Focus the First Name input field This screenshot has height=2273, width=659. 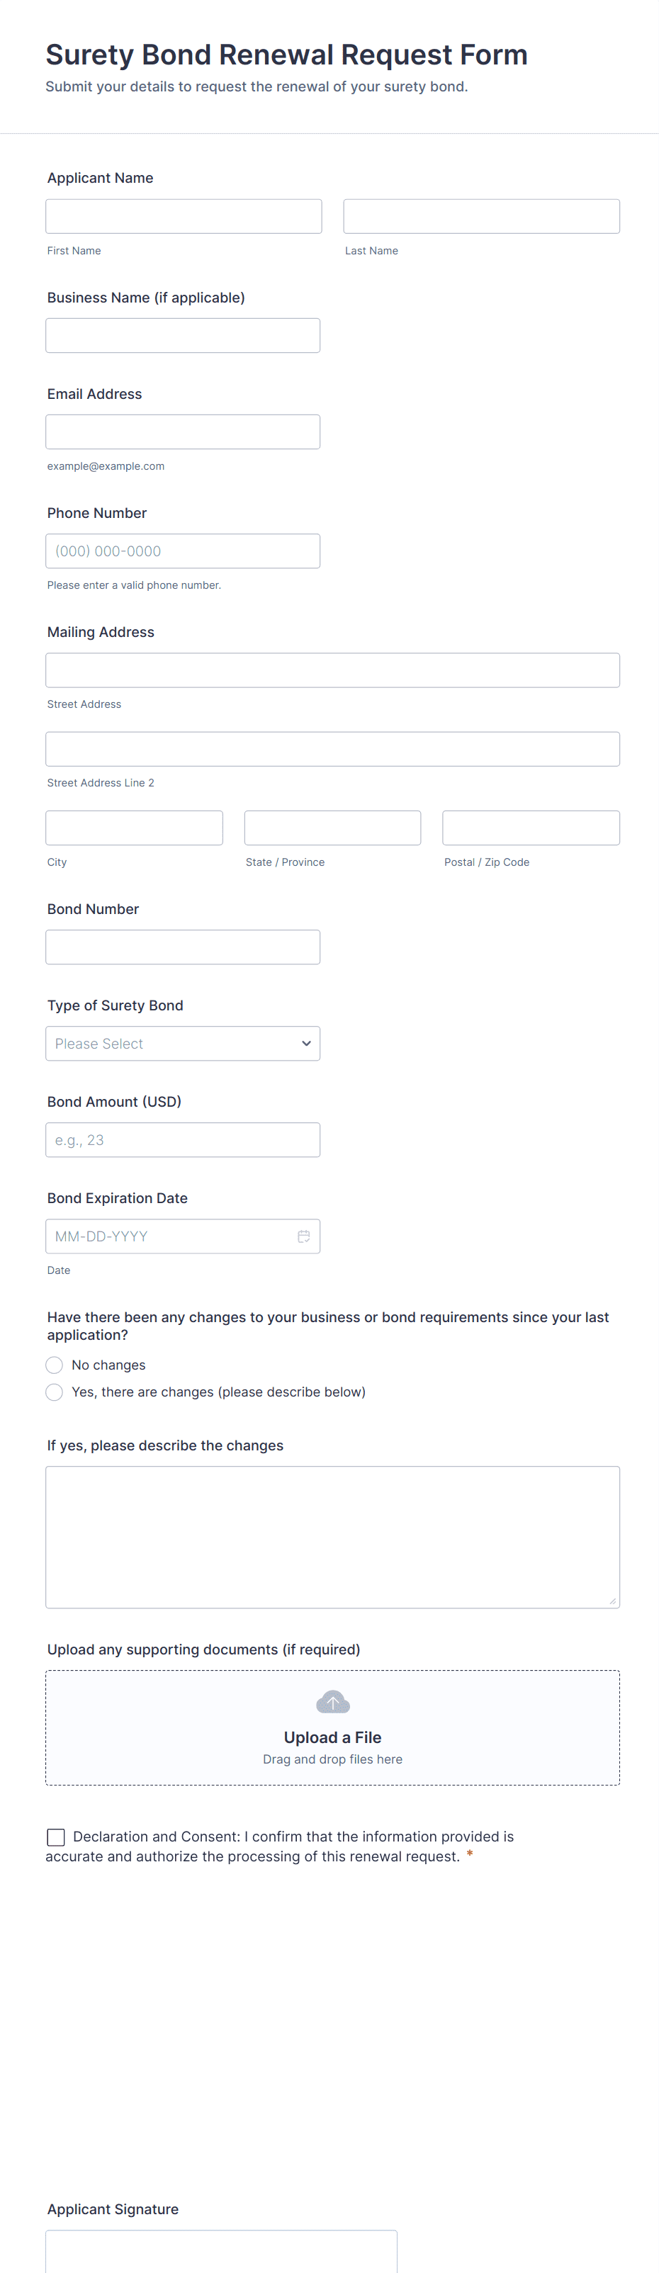point(184,216)
